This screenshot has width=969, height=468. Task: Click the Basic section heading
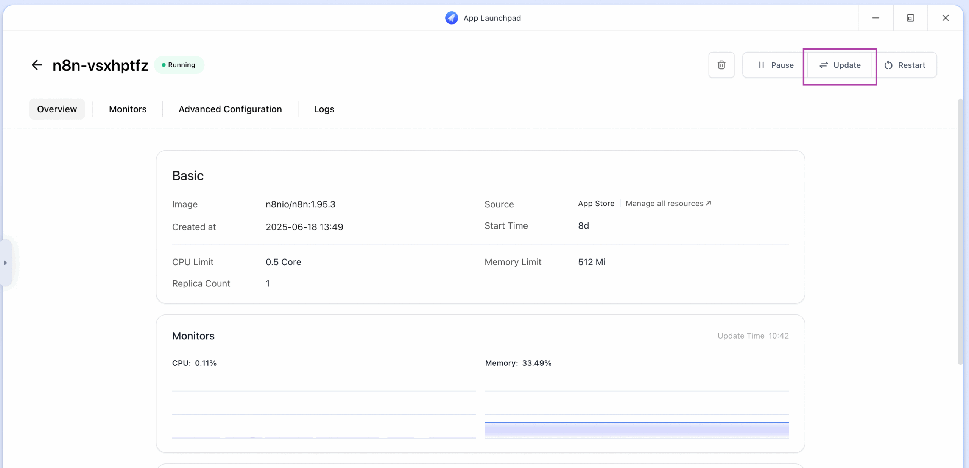pyautogui.click(x=188, y=176)
